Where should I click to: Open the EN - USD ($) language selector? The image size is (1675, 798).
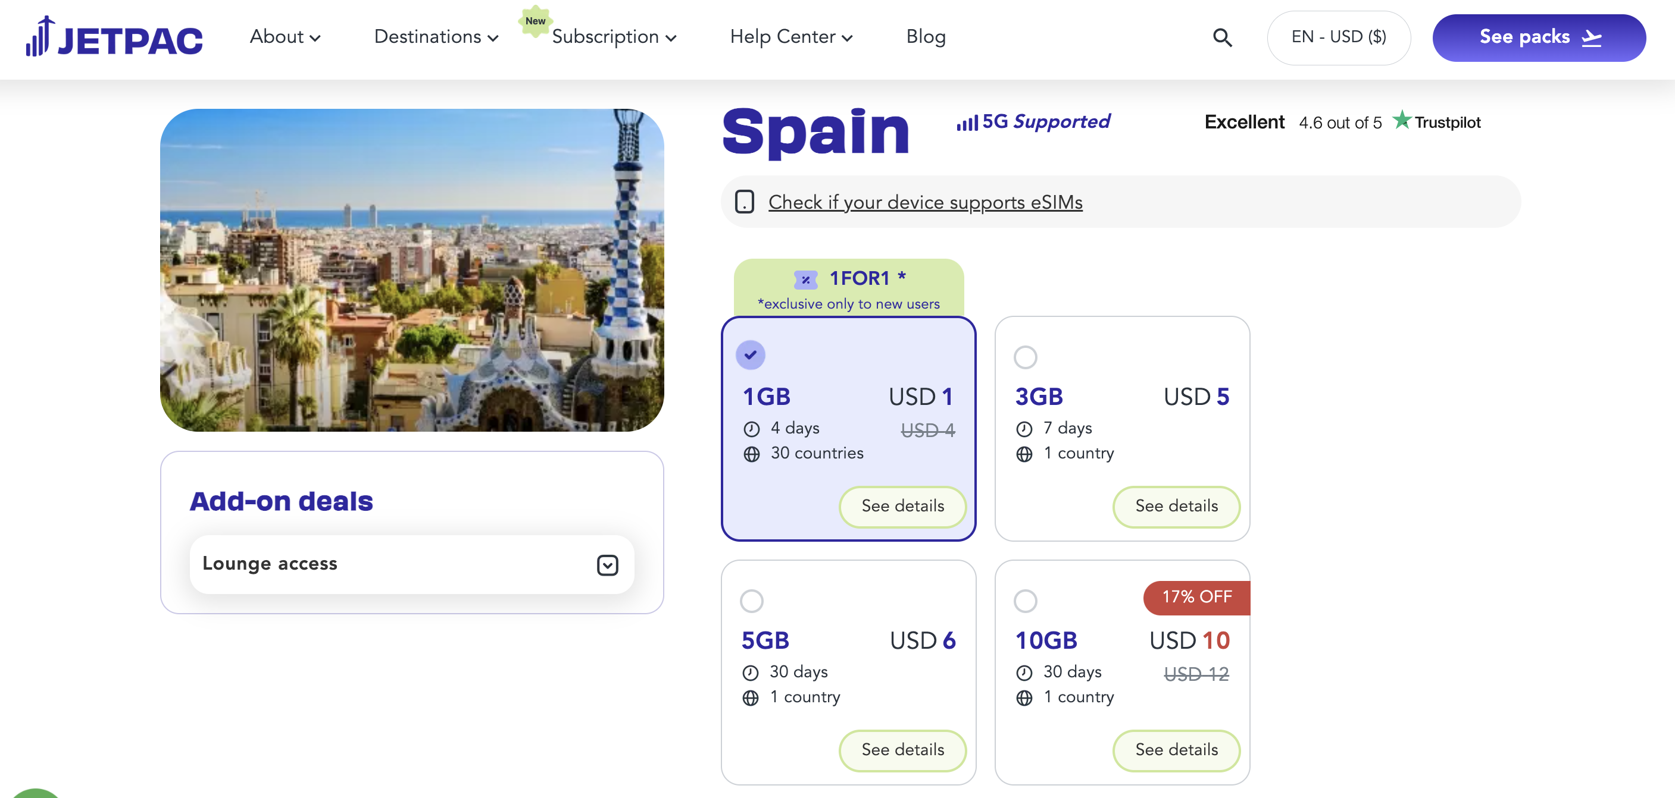tap(1338, 37)
